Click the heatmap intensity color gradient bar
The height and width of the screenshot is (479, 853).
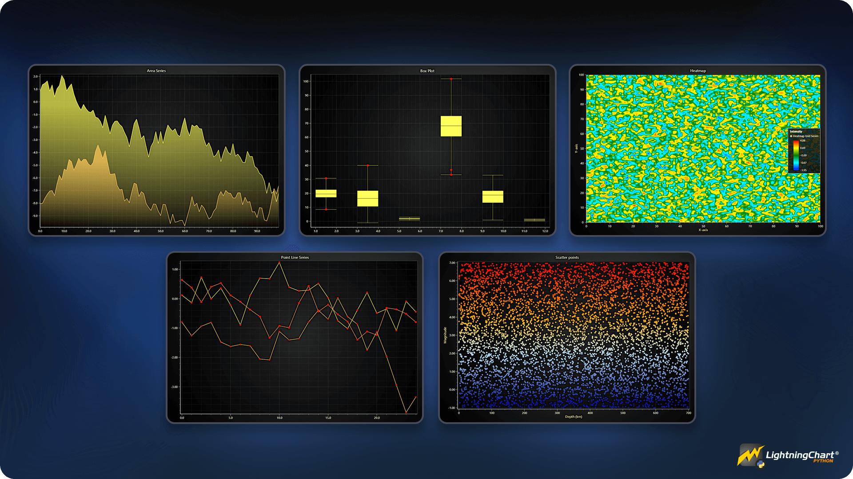coord(796,155)
